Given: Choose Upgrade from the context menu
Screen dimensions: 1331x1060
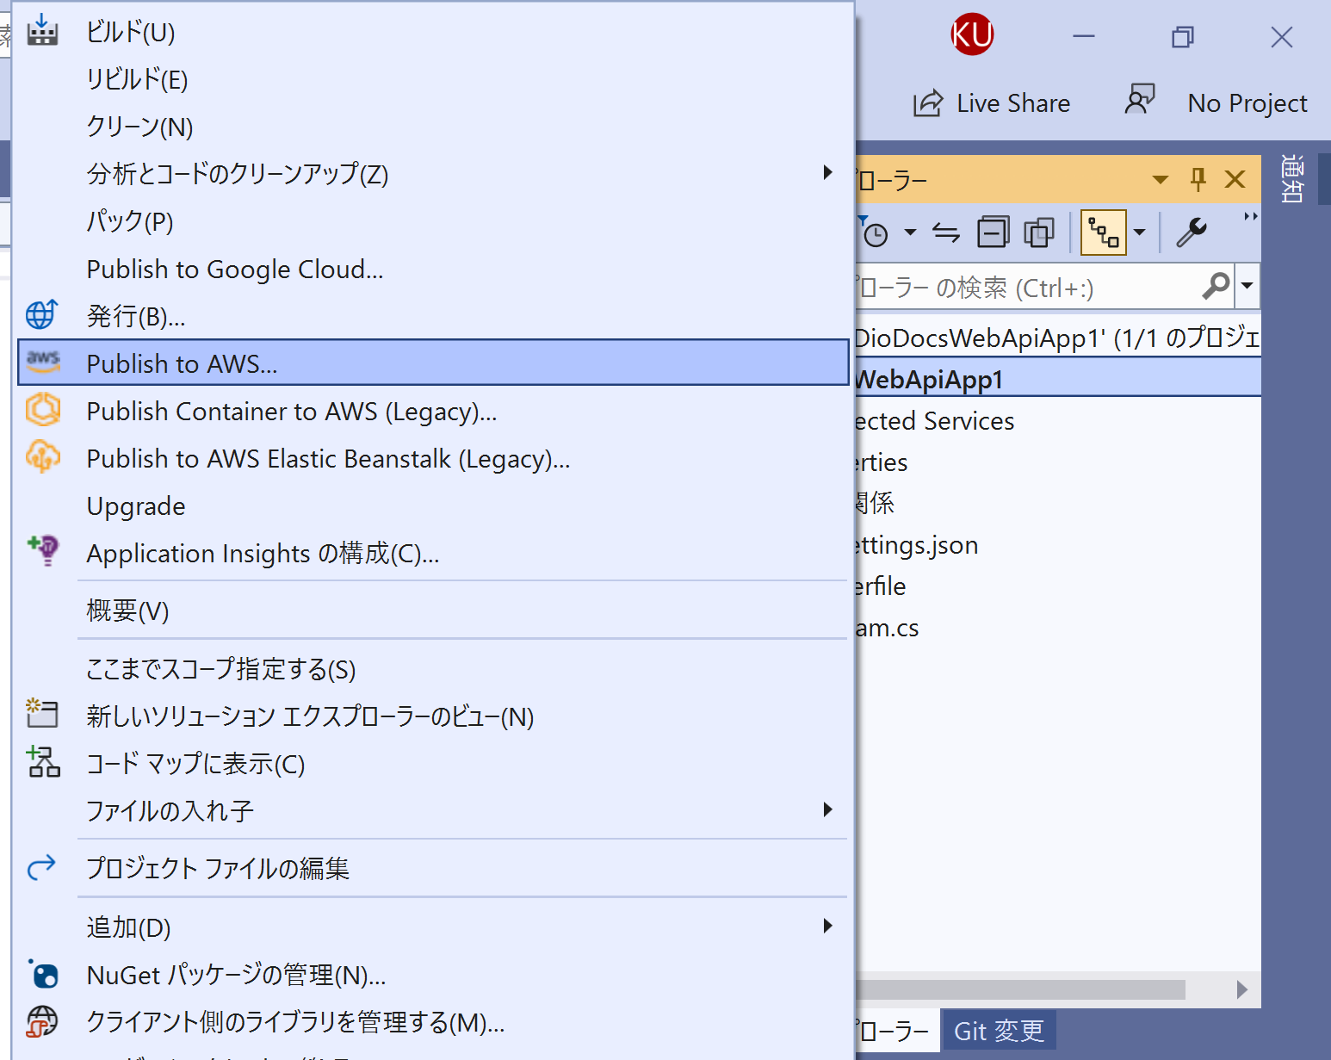Looking at the screenshot, I should coord(433,505).
